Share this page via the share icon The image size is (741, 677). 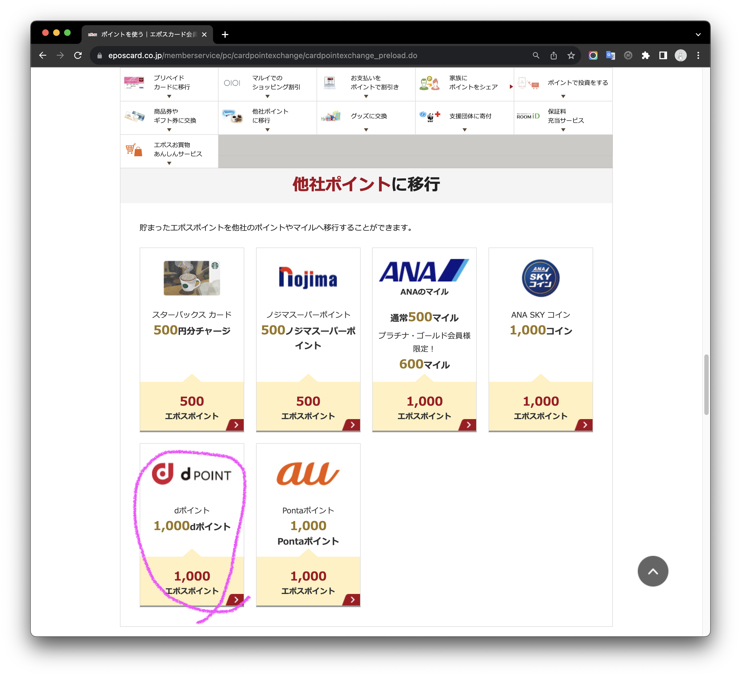553,56
